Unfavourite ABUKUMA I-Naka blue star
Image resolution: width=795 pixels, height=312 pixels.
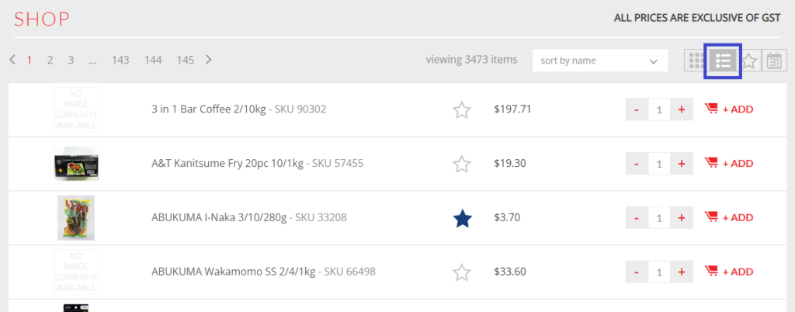pyautogui.click(x=462, y=218)
